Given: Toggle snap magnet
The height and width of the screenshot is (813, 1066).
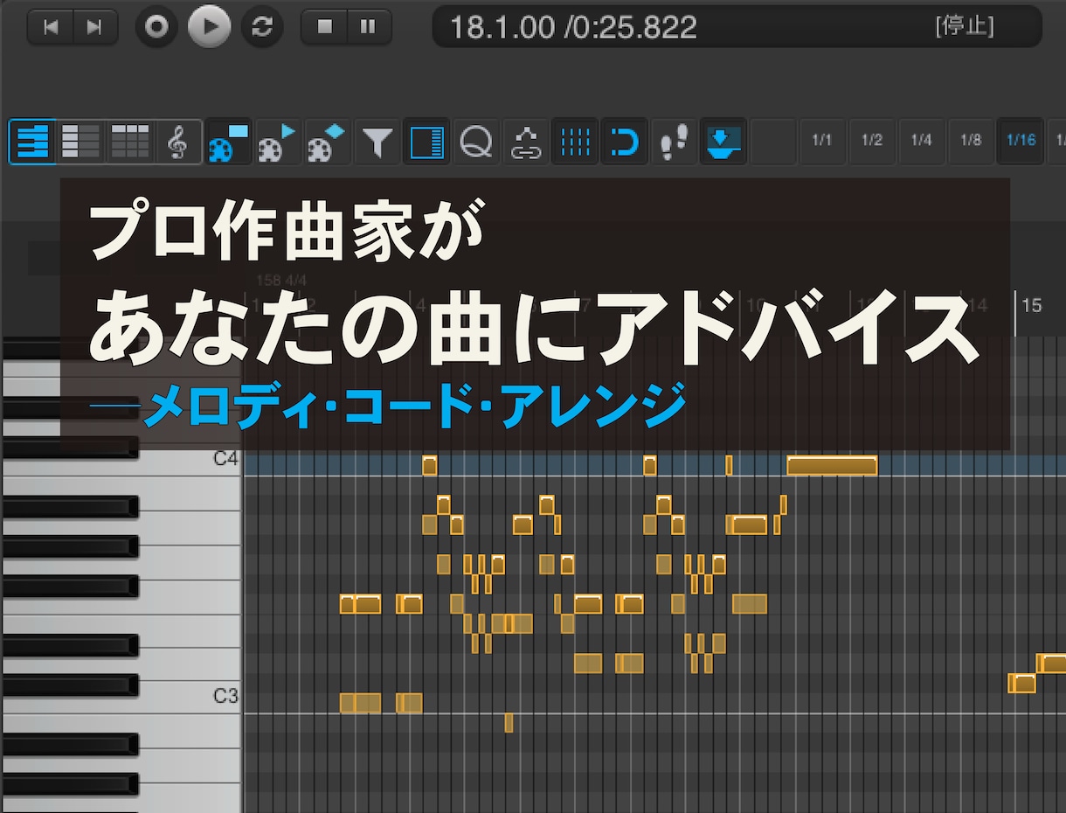Looking at the screenshot, I should click(624, 142).
